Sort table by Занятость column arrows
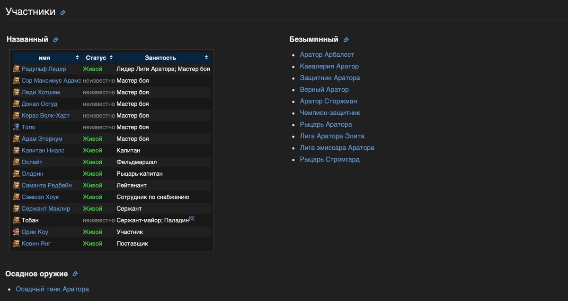This screenshot has width=568, height=301. [x=206, y=58]
